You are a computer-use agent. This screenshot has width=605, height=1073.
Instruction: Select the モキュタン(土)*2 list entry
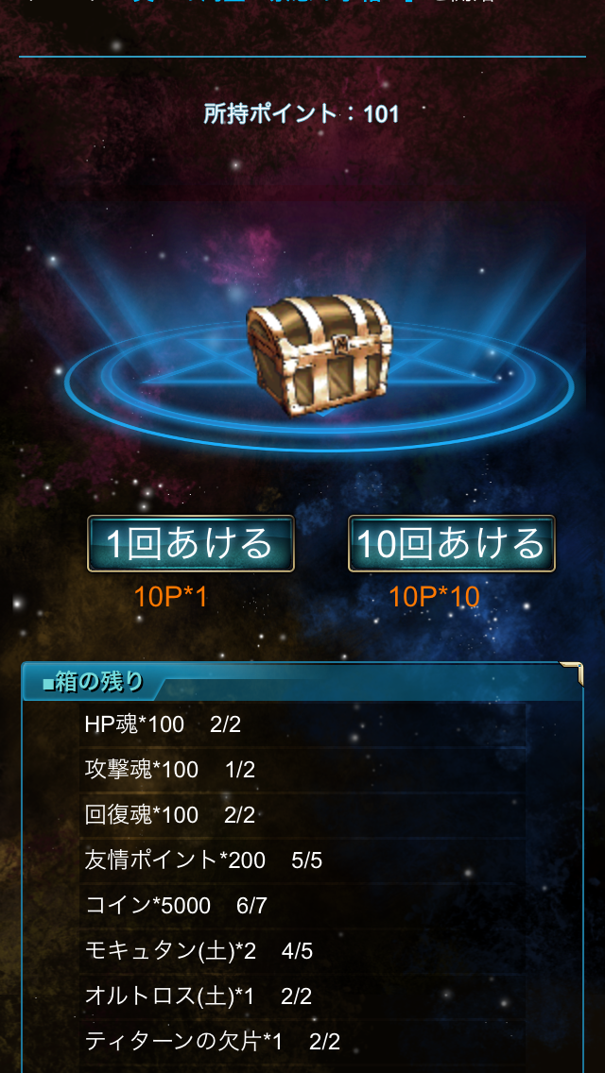[302, 950]
